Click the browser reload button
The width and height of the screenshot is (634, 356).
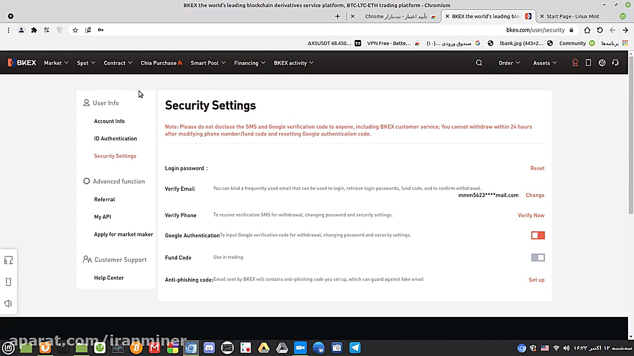(600, 30)
